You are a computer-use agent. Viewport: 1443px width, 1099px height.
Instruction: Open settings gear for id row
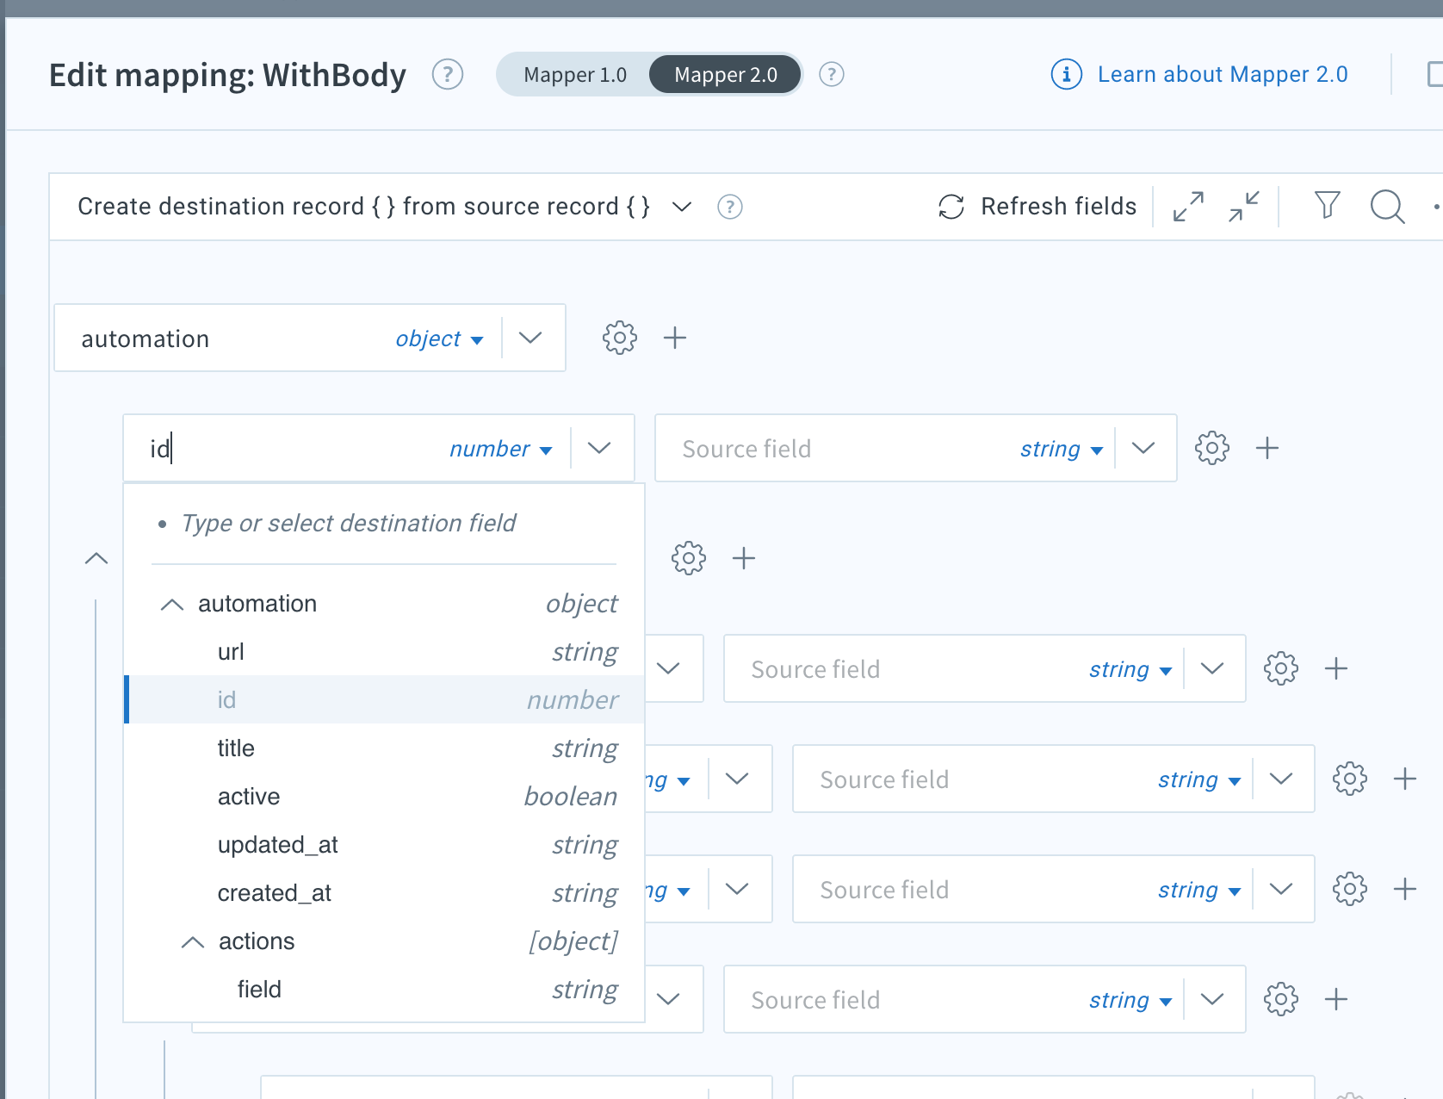click(x=1212, y=448)
